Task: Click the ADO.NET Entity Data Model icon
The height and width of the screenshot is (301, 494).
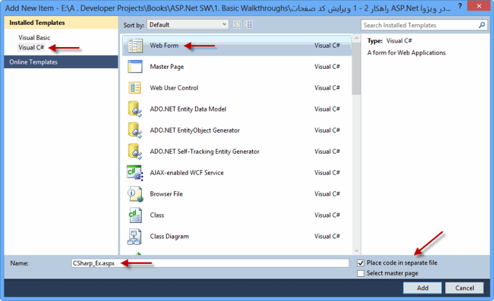Action: (135, 109)
